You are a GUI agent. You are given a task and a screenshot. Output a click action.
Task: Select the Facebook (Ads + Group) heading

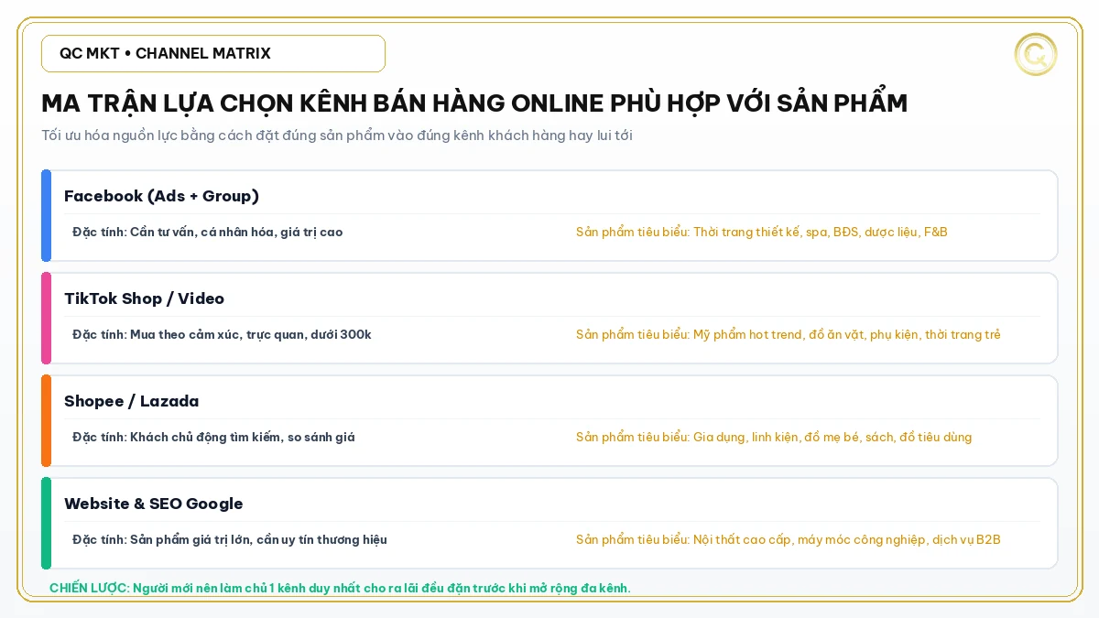click(x=161, y=196)
